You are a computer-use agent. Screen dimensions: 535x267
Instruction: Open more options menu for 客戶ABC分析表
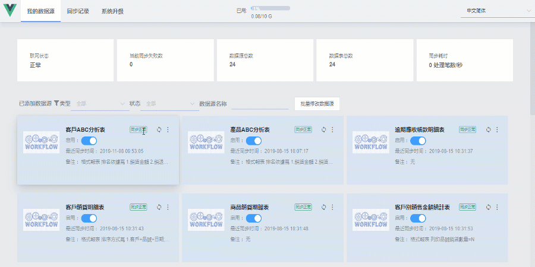click(168, 129)
